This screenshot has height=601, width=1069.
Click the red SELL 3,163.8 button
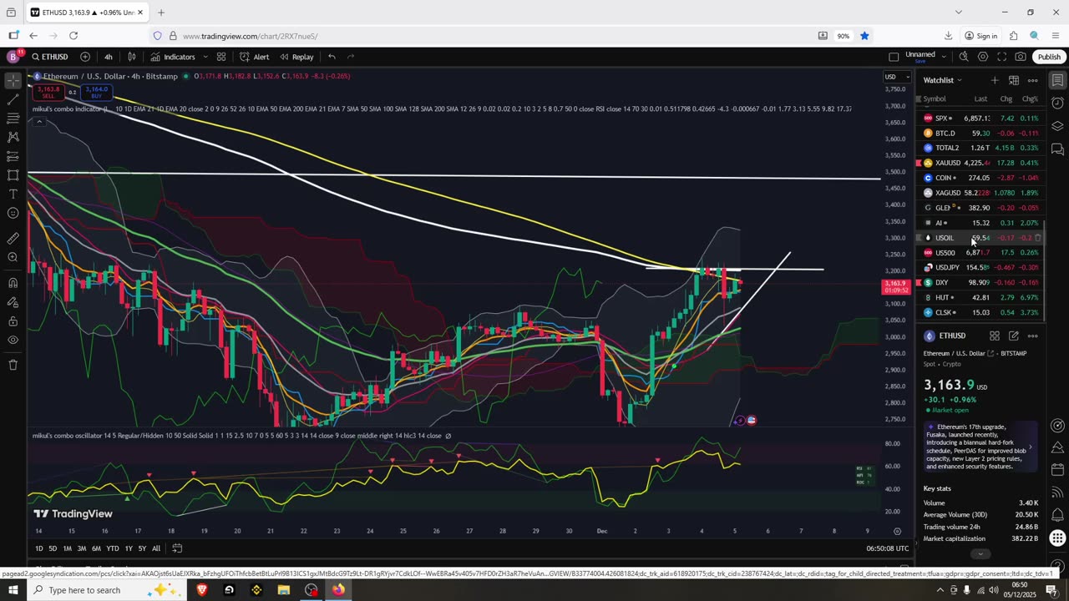click(48, 92)
